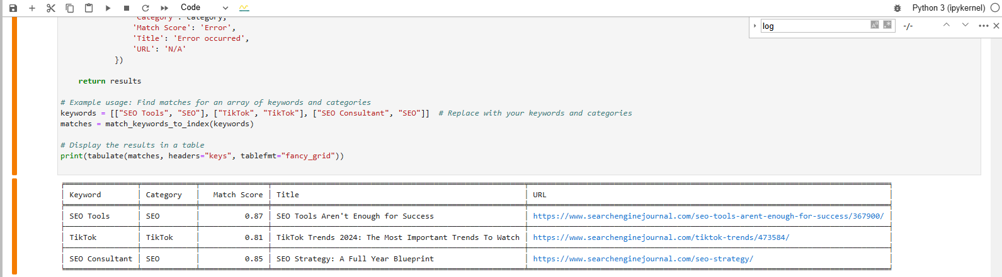Viewport: 1002px width, 277px height.
Task: Toggle regular expression search option
Action: (887, 25)
